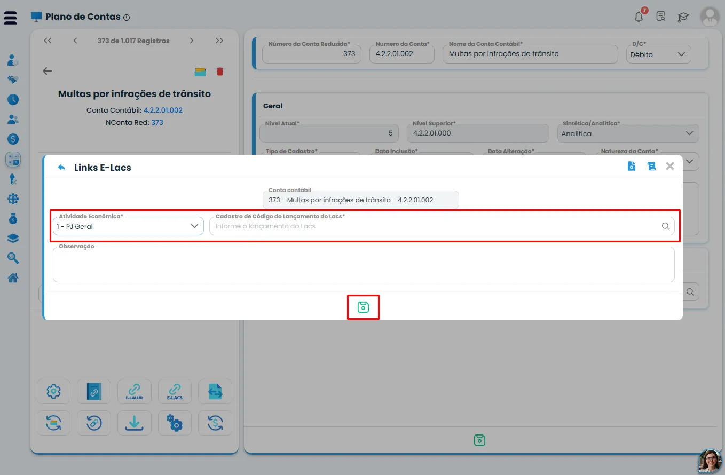The width and height of the screenshot is (725, 475).
Task: Open the D/C Débito dropdown
Action: click(x=658, y=54)
